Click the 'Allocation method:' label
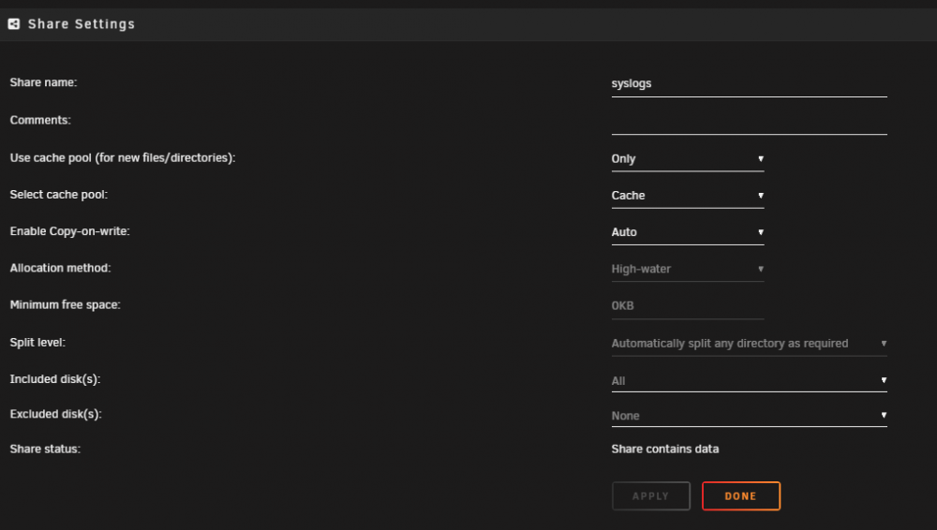 [60, 268]
